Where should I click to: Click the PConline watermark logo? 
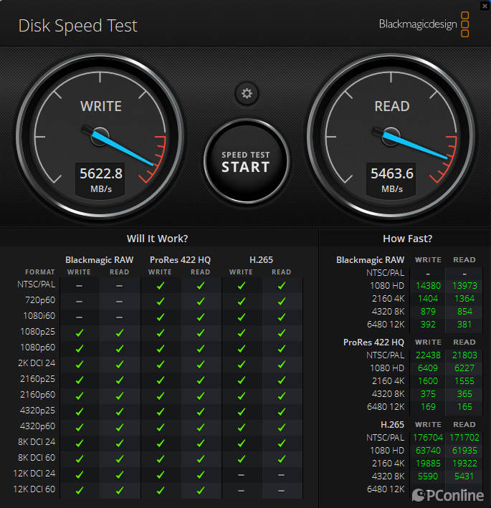pos(449,495)
